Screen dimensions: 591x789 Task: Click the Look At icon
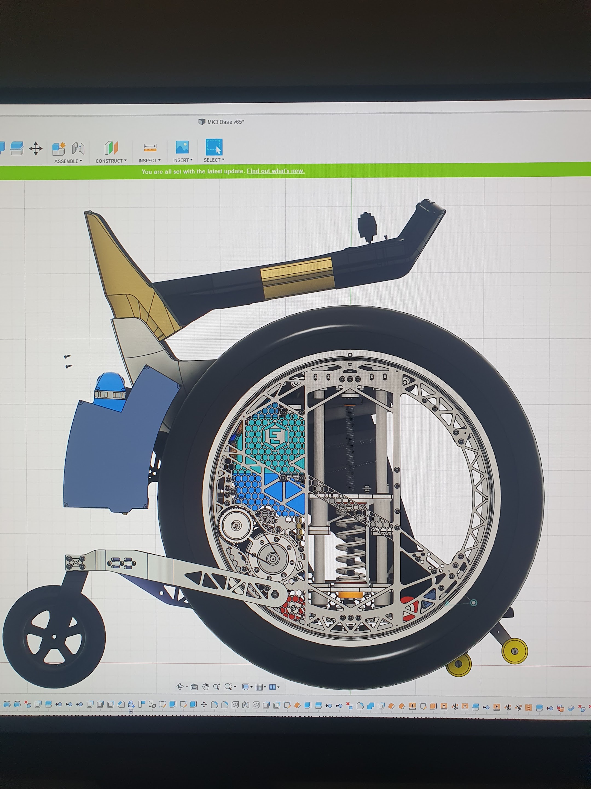click(194, 687)
